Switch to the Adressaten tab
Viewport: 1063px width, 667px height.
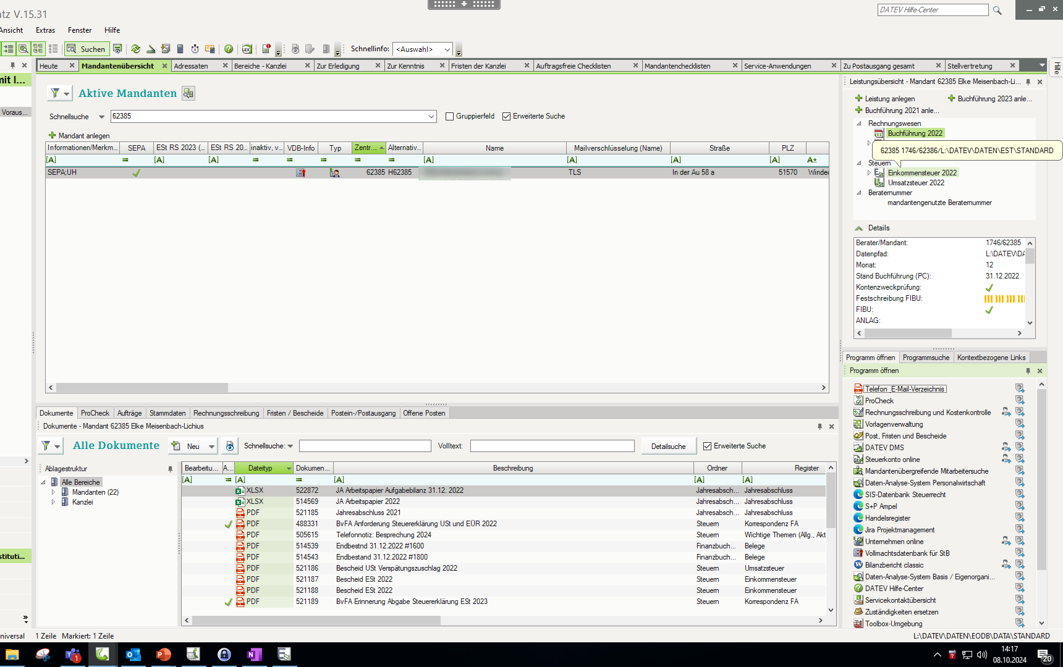point(191,66)
